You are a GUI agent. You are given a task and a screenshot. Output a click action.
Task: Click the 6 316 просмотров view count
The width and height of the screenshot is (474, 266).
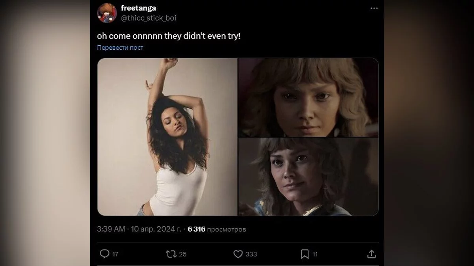pos(216,229)
